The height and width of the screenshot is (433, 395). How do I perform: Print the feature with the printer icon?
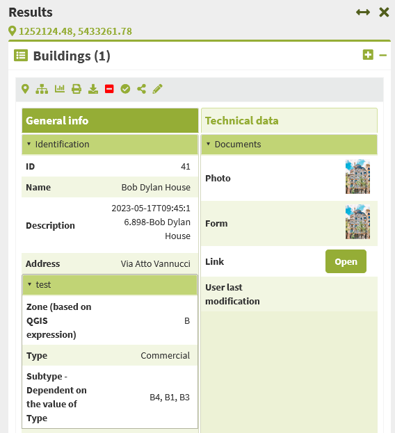(76, 89)
